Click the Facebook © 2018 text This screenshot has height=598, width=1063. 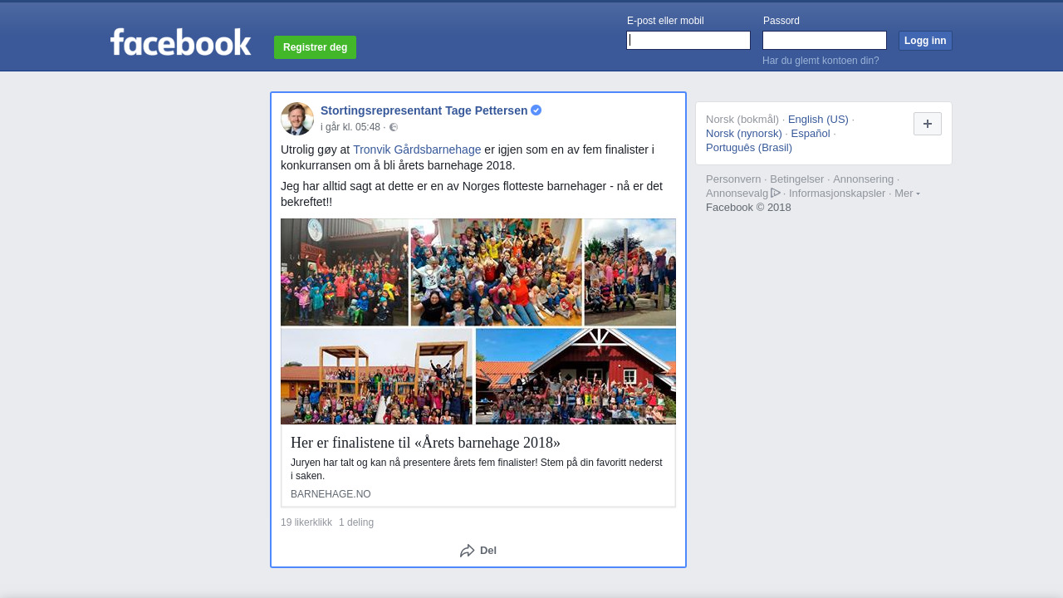(x=748, y=207)
